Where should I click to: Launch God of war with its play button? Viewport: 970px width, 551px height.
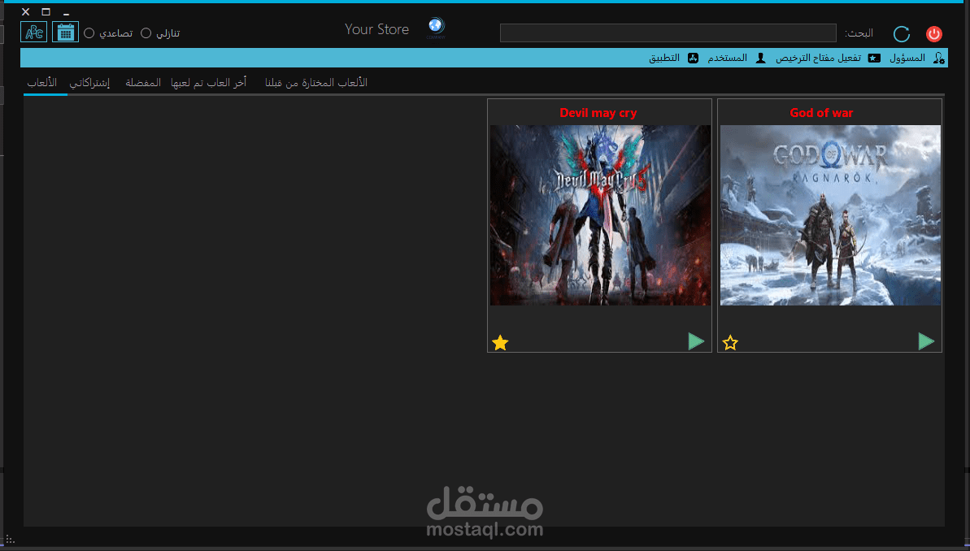pos(926,341)
